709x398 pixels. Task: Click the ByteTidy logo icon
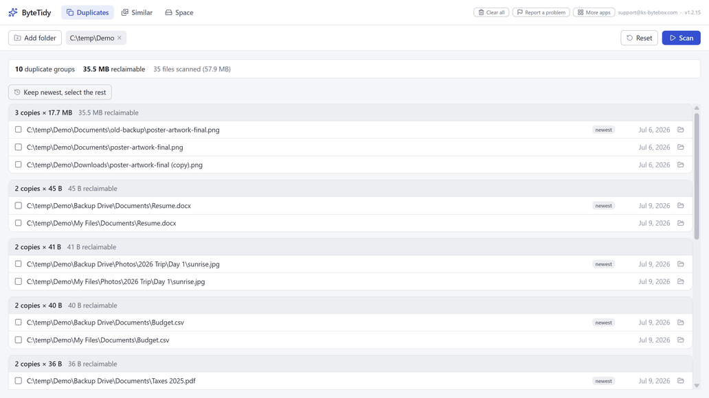click(x=13, y=12)
